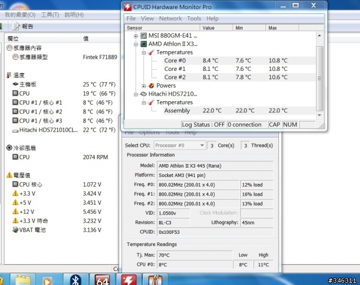Click the 冷卻風扇 fan category icon
Screen dimensions: 360x285
pyautogui.click(x=9, y=147)
